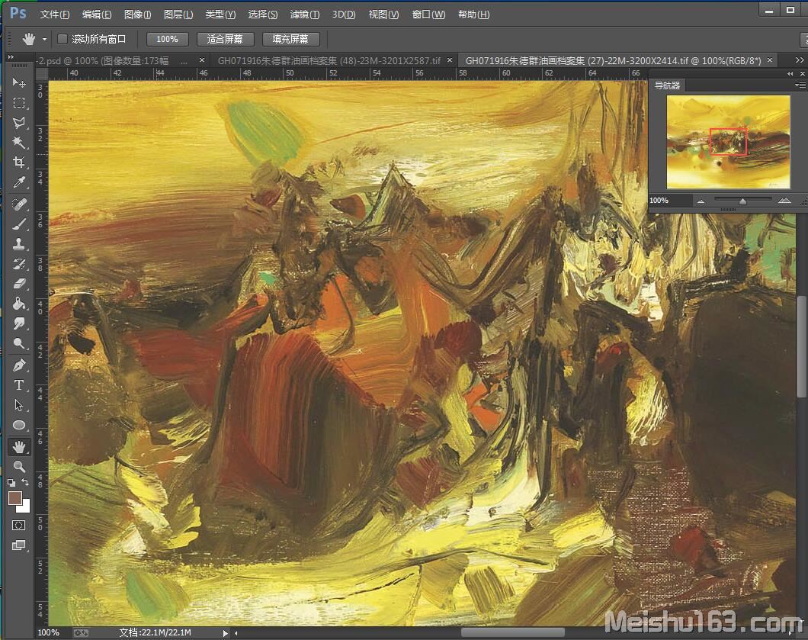This screenshot has height=640, width=808.
Task: Select the Eyedropper tool
Action: (x=19, y=182)
